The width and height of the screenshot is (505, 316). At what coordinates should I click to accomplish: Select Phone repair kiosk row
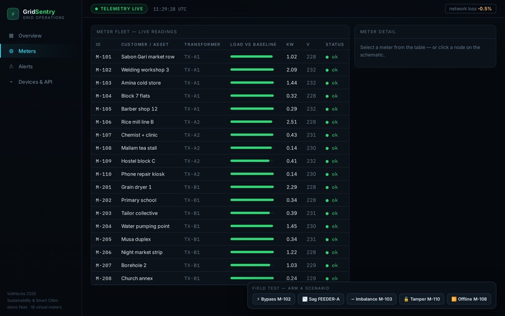tap(220, 174)
